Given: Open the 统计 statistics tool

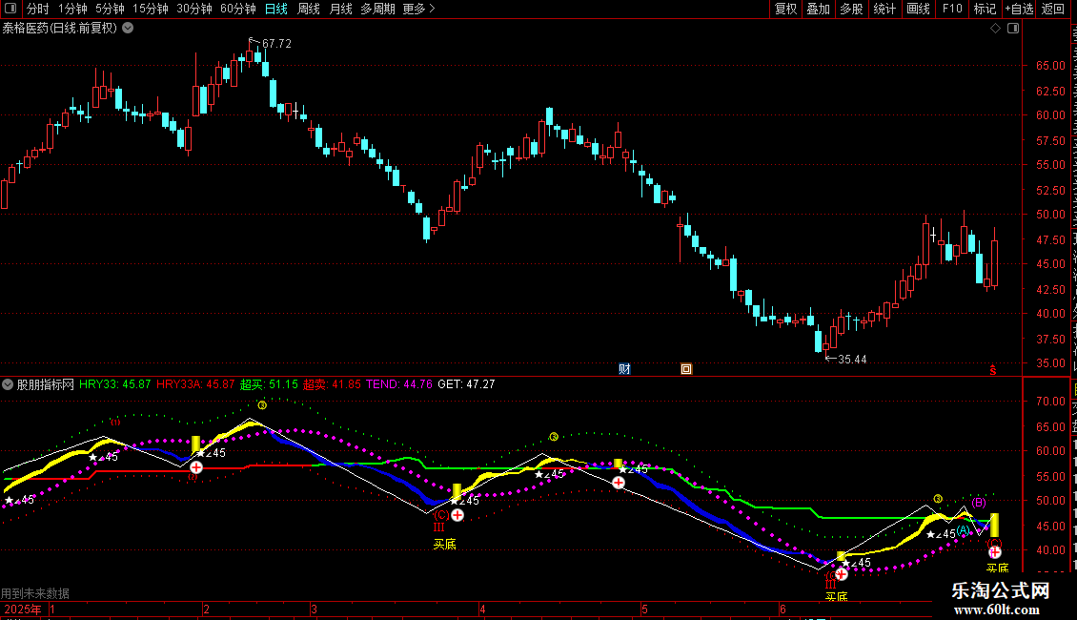Looking at the screenshot, I should coord(884,9).
